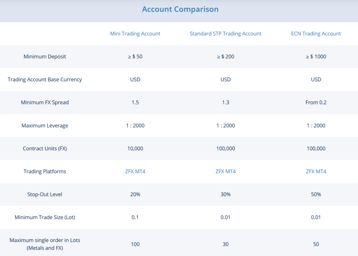This screenshot has height=256, width=358.
Task: Click the Contract Units (FX) label
Action: [45, 148]
